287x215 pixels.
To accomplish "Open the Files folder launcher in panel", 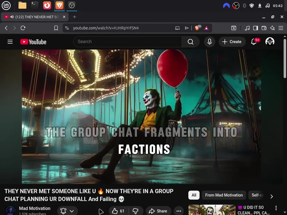I will point(22,5).
